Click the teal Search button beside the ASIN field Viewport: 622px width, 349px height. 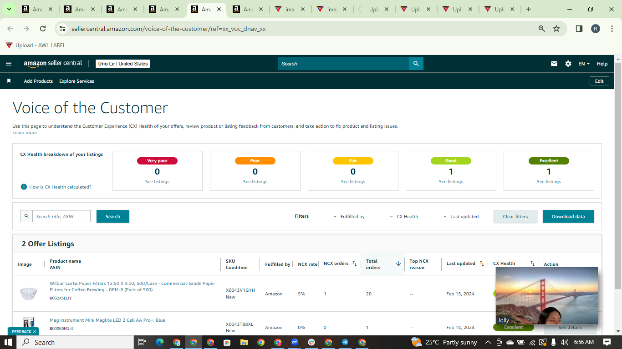[113, 216]
